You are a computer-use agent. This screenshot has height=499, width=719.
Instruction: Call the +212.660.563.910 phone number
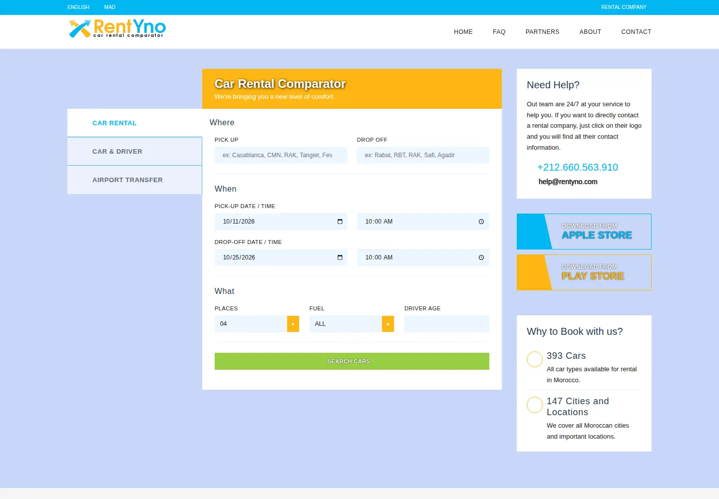[578, 167]
